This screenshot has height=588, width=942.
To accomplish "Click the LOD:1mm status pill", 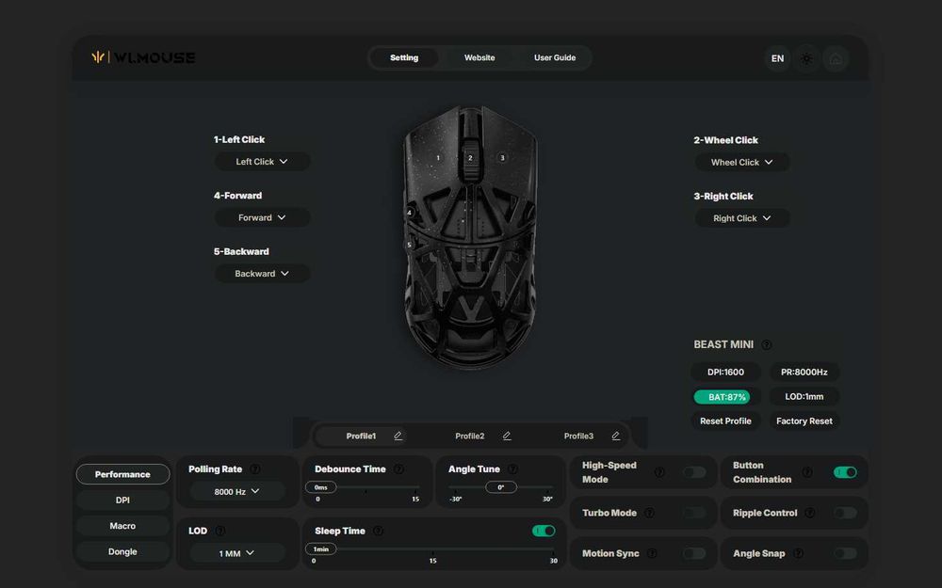I will coord(804,397).
